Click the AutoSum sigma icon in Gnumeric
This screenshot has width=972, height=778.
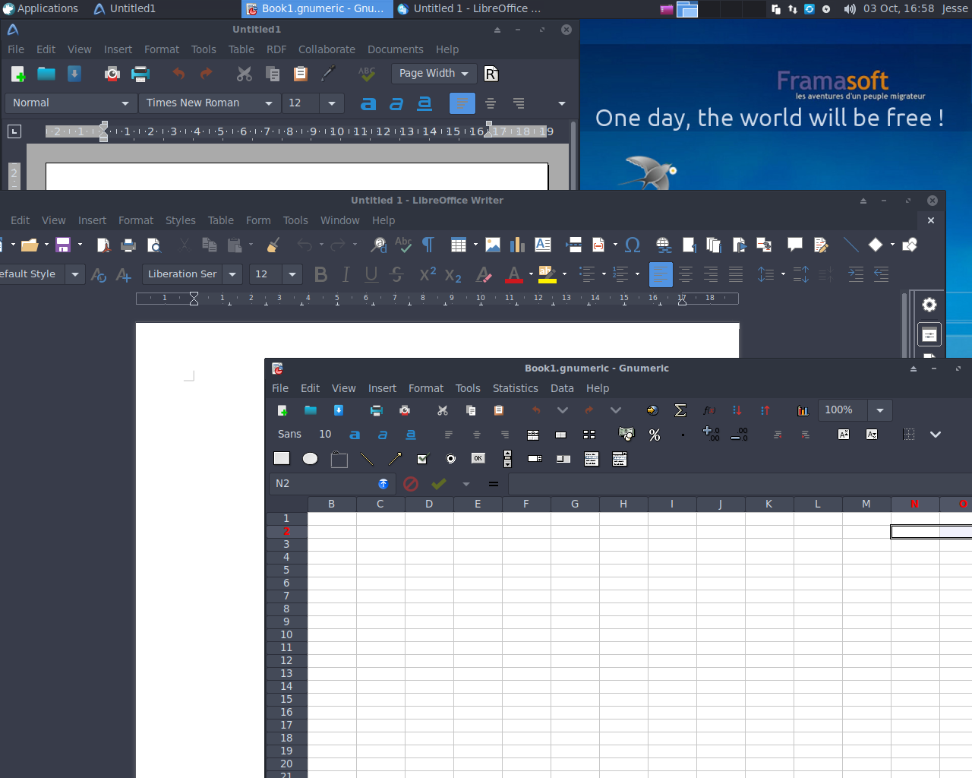click(x=680, y=410)
